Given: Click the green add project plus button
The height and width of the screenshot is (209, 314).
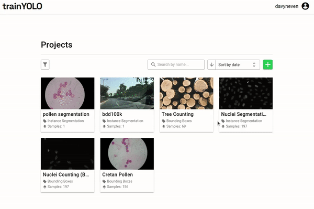Looking at the screenshot, I should [x=268, y=65].
